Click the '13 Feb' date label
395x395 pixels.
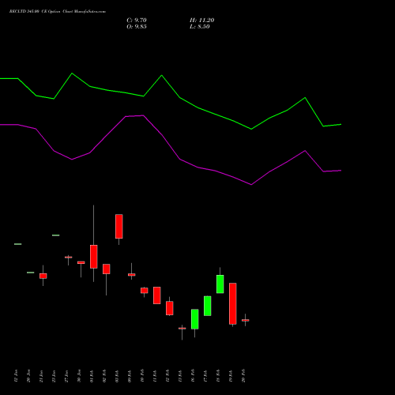180,376
